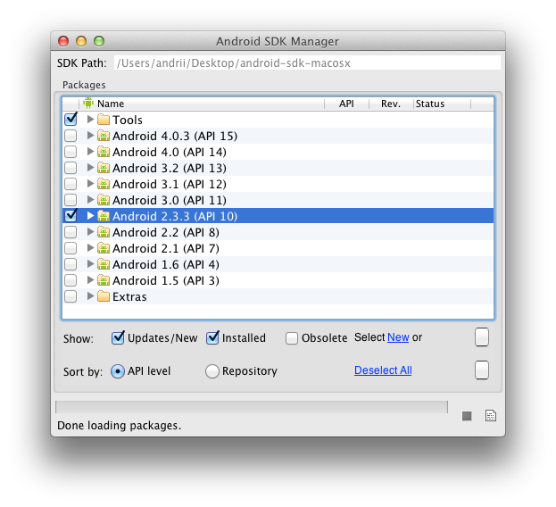The height and width of the screenshot is (507, 556).
Task: Check the Android 2.2 (API 8) checkbox
Action: pyautogui.click(x=71, y=232)
